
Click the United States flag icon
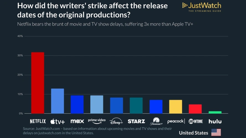(216, 132)
